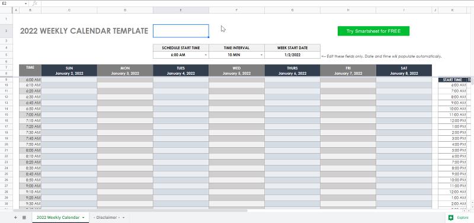The height and width of the screenshot is (223, 474).
Task: Click the select-all corner box
Action: (x=6, y=10)
